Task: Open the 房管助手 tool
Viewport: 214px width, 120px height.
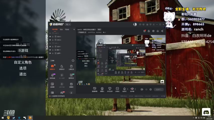Action: pos(62,67)
